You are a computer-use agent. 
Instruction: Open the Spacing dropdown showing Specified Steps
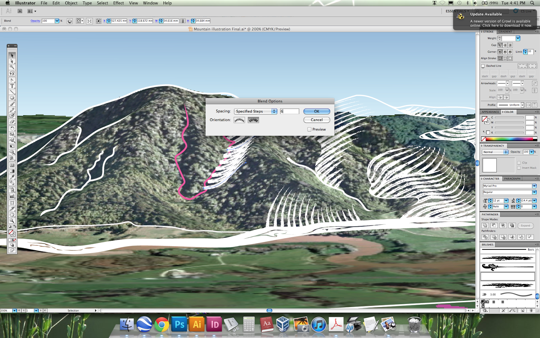[255, 111]
